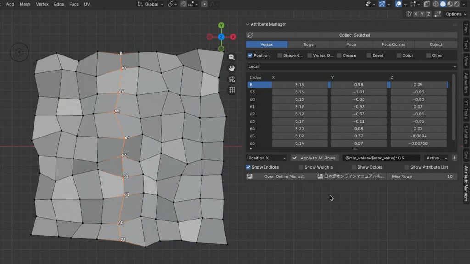Click the expression input field containing $min_value

point(381,158)
